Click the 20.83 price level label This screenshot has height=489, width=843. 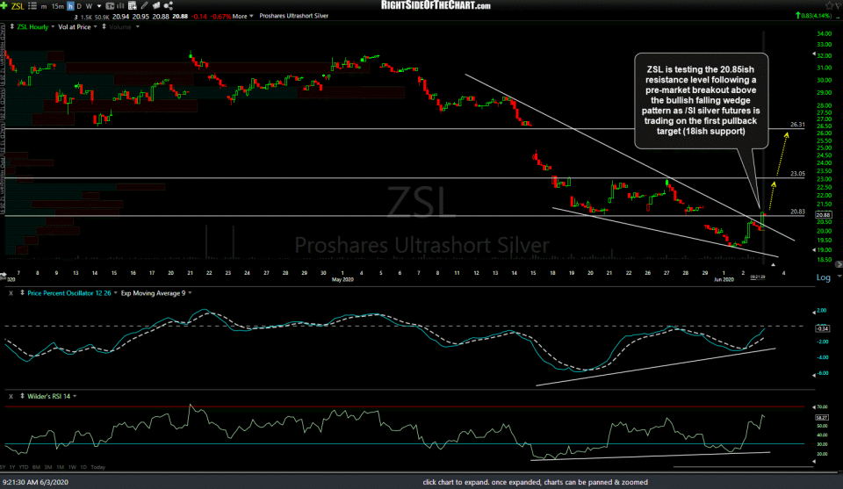(797, 212)
